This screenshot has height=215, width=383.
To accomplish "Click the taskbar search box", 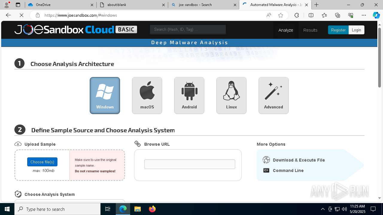I will [x=57, y=209].
